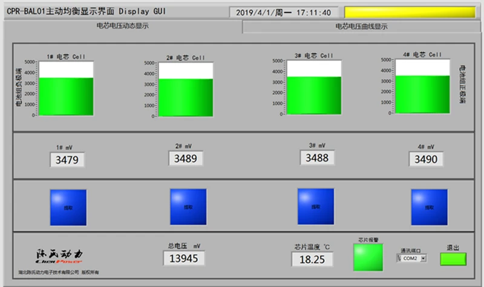Click the blue square indicator under 1# mV
484x287 pixels.
tap(68, 207)
